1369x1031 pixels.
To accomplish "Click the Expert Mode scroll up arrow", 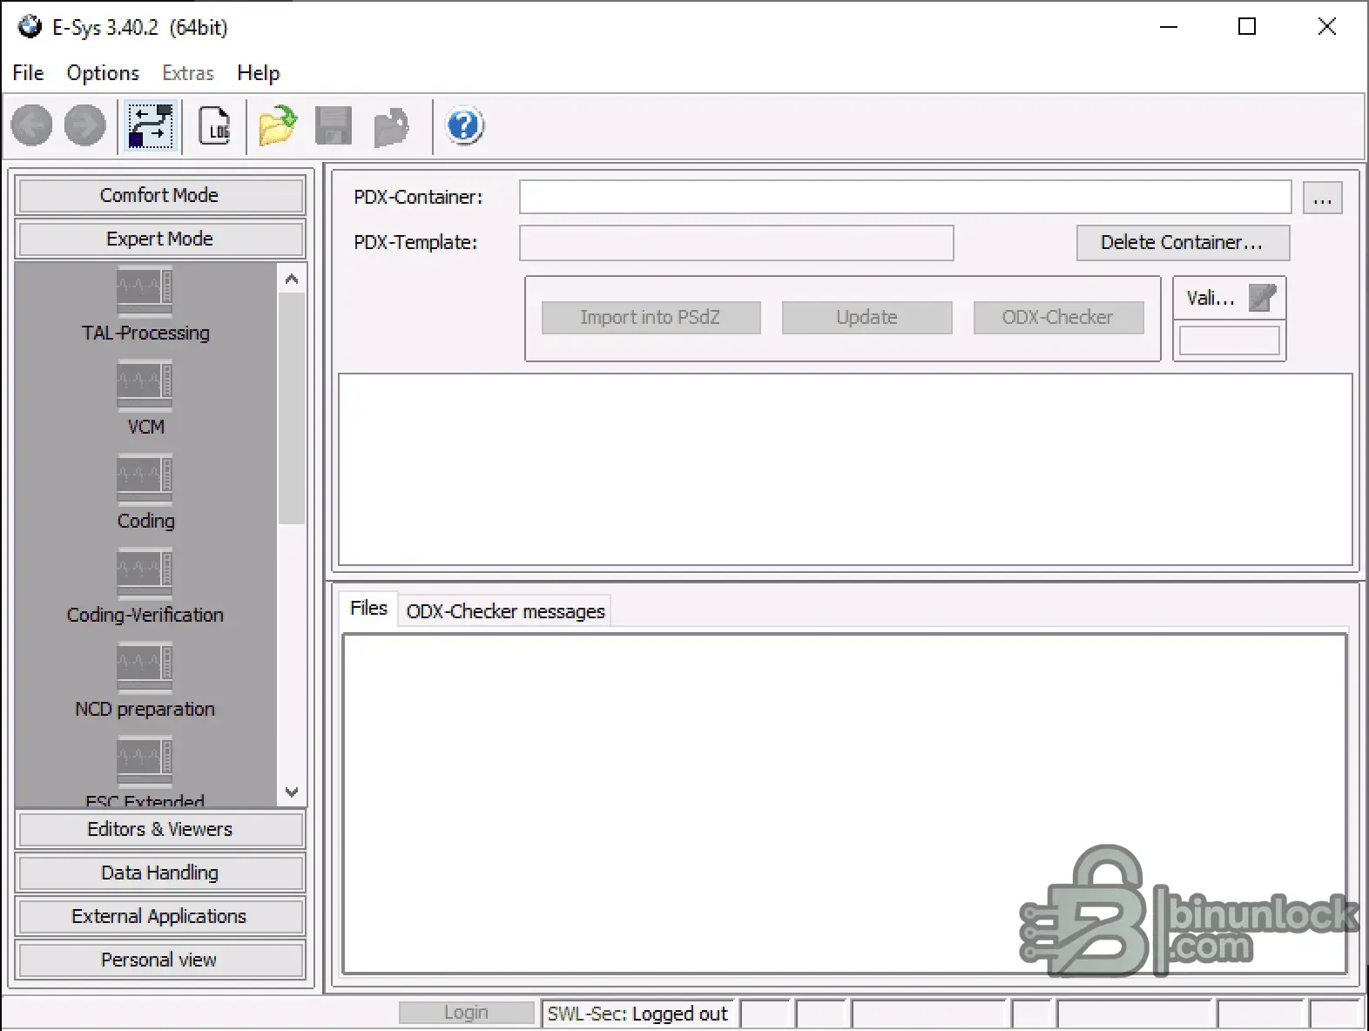I will pyautogui.click(x=292, y=279).
